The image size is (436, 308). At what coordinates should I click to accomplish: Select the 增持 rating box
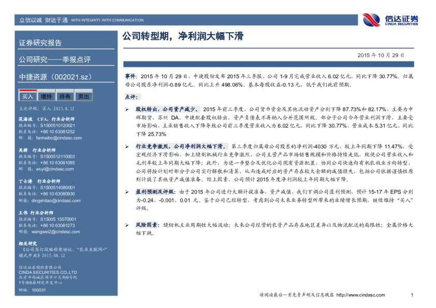(46, 96)
